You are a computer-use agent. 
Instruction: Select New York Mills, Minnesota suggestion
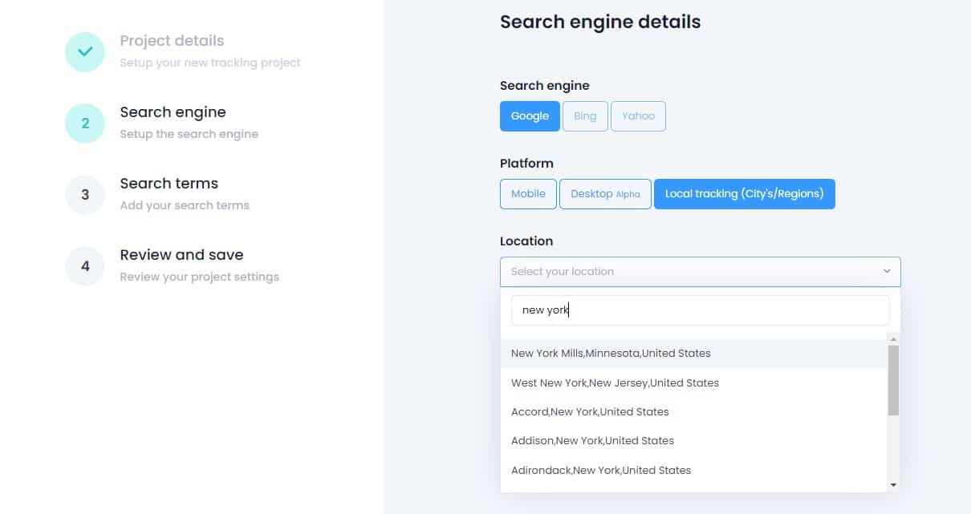point(611,353)
